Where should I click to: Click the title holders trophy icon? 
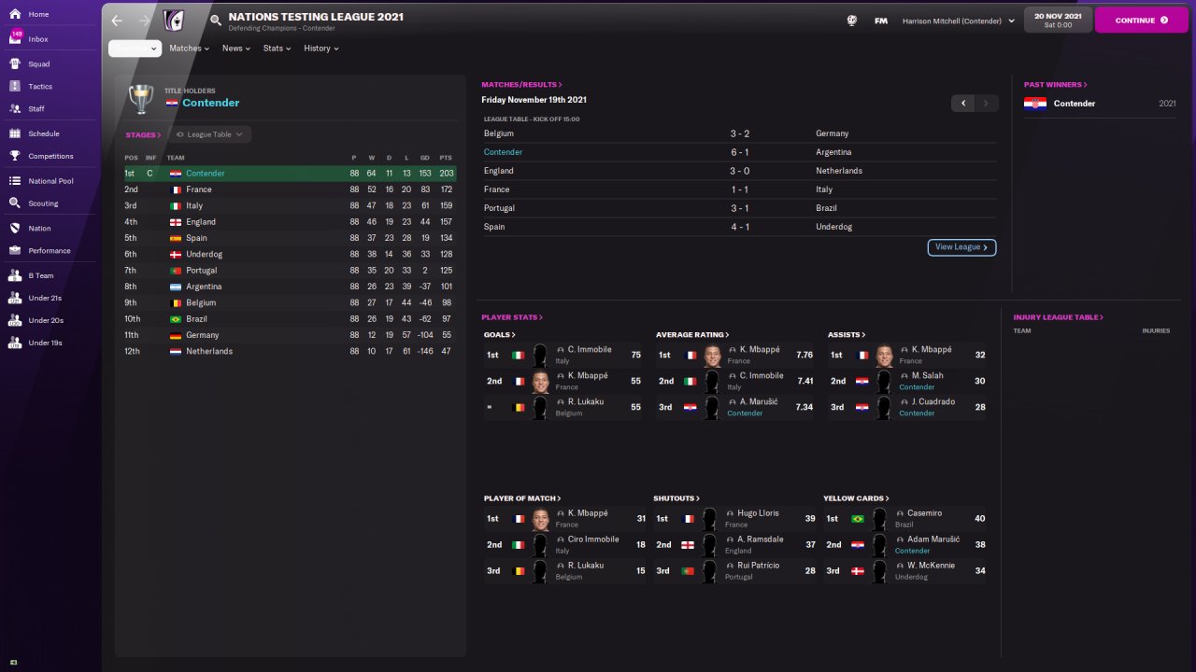pyautogui.click(x=141, y=99)
